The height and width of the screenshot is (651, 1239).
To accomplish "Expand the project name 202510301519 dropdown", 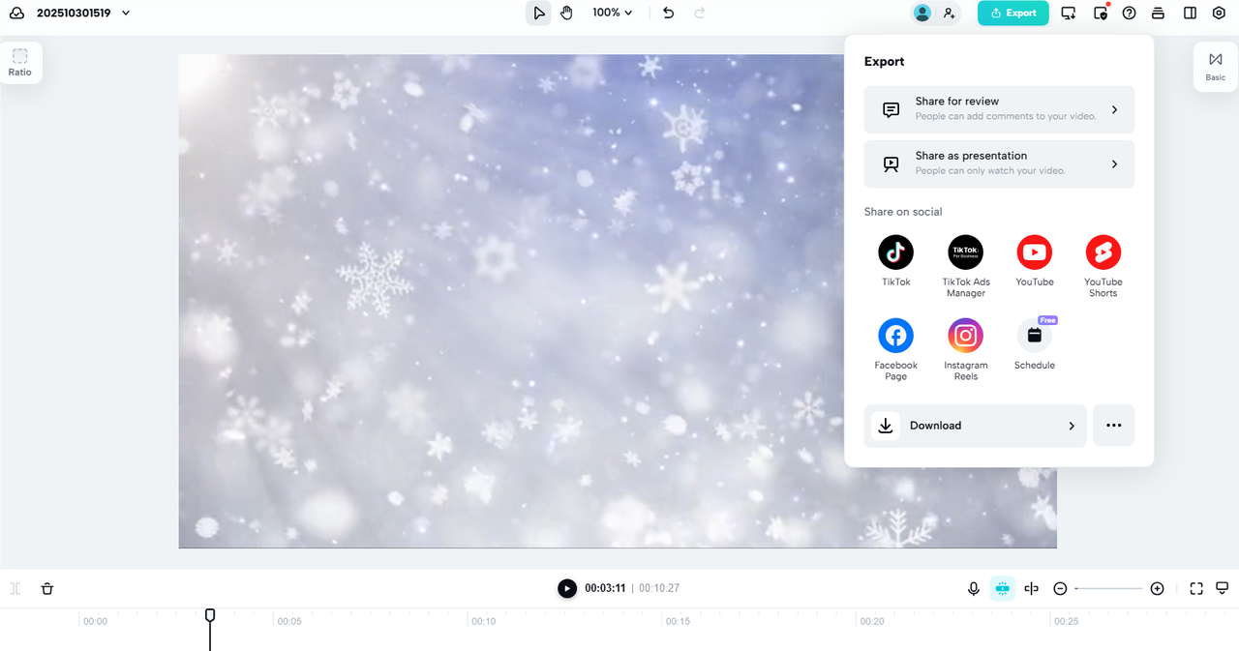I will coord(124,13).
